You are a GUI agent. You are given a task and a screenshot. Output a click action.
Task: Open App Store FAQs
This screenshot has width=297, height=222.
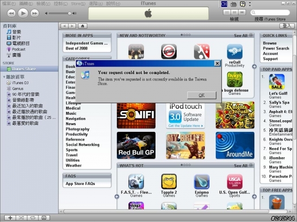pos(80,184)
